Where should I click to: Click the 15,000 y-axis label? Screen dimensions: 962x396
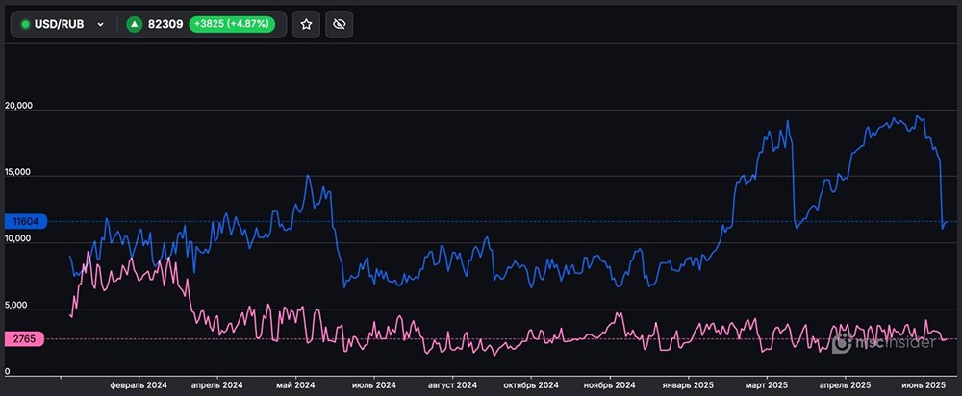19,173
